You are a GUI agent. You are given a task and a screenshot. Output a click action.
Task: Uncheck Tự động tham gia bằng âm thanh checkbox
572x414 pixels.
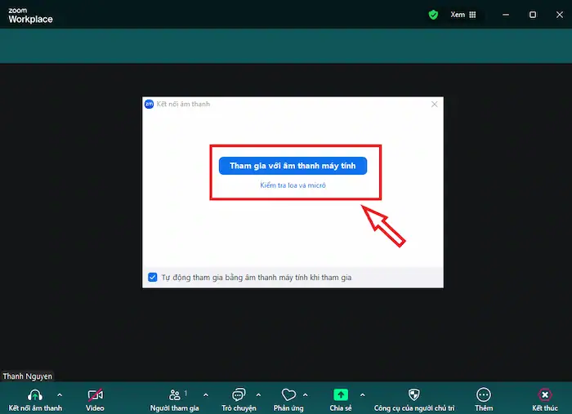153,278
